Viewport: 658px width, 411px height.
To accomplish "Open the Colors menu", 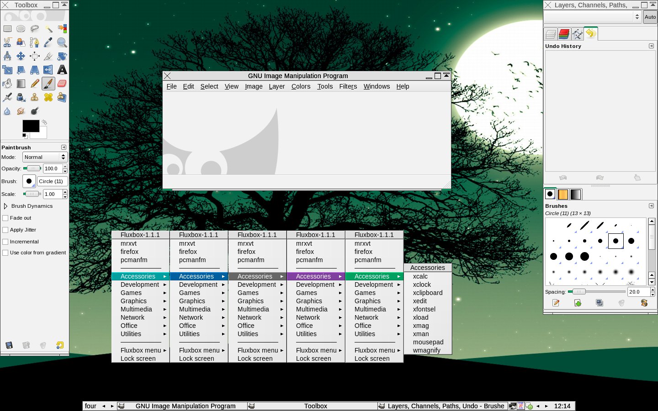I will pos(301,86).
